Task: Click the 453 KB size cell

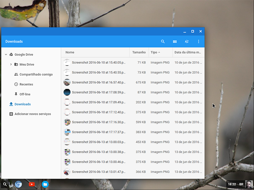Action: pos(141,142)
